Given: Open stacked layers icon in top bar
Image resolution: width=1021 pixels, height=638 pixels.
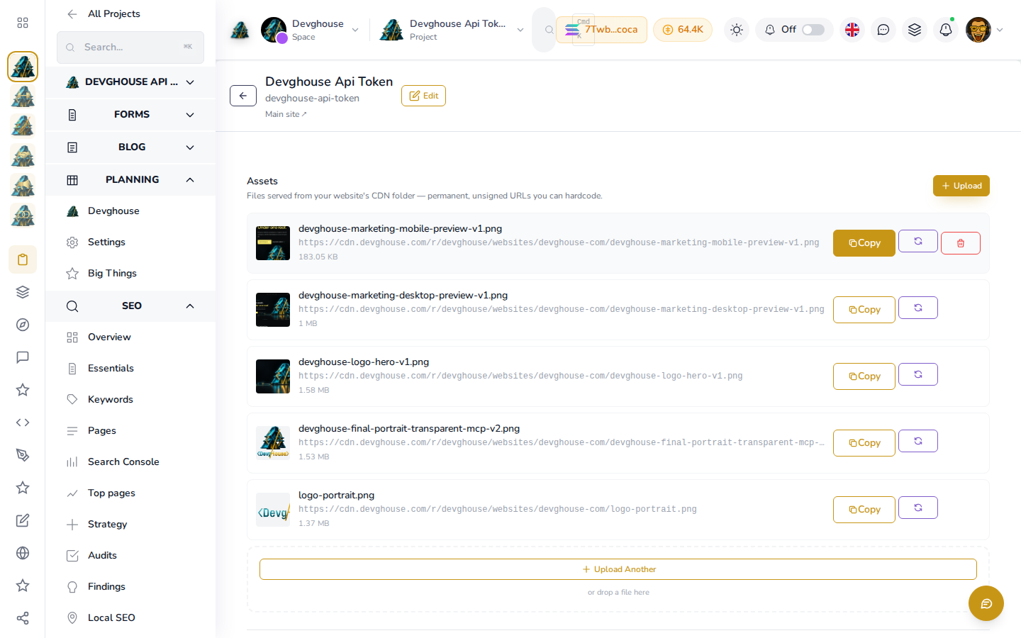Looking at the screenshot, I should point(915,30).
